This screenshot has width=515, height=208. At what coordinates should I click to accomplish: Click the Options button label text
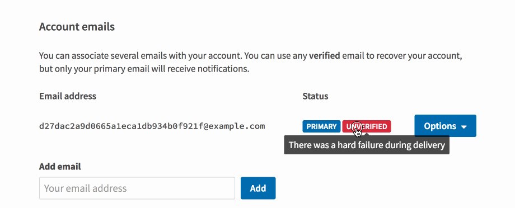point(440,126)
